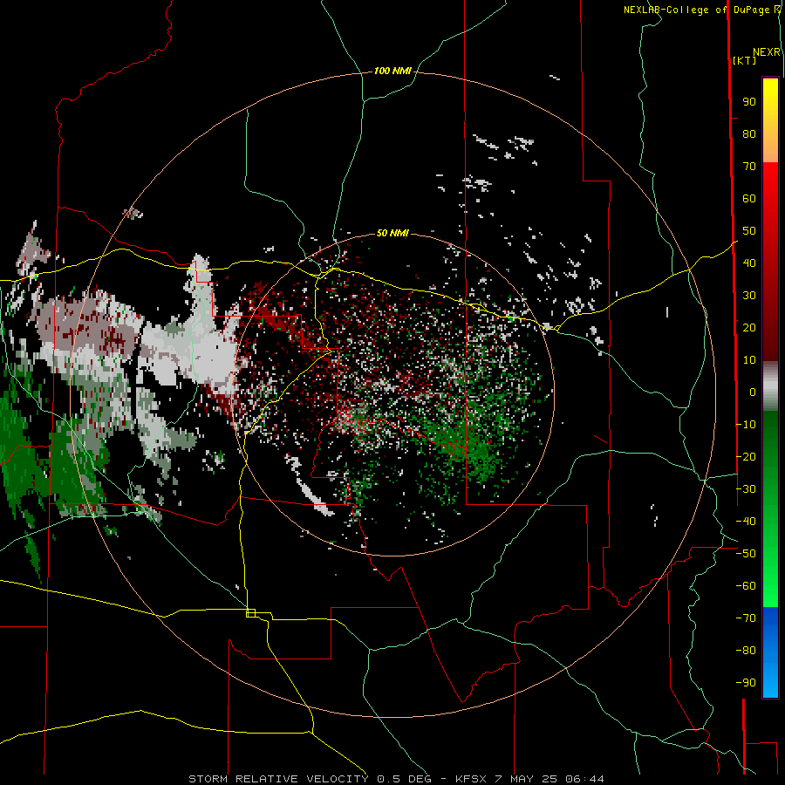The image size is (785, 785).
Task: Click the 20 value on the velocity scale
Action: pos(749,328)
